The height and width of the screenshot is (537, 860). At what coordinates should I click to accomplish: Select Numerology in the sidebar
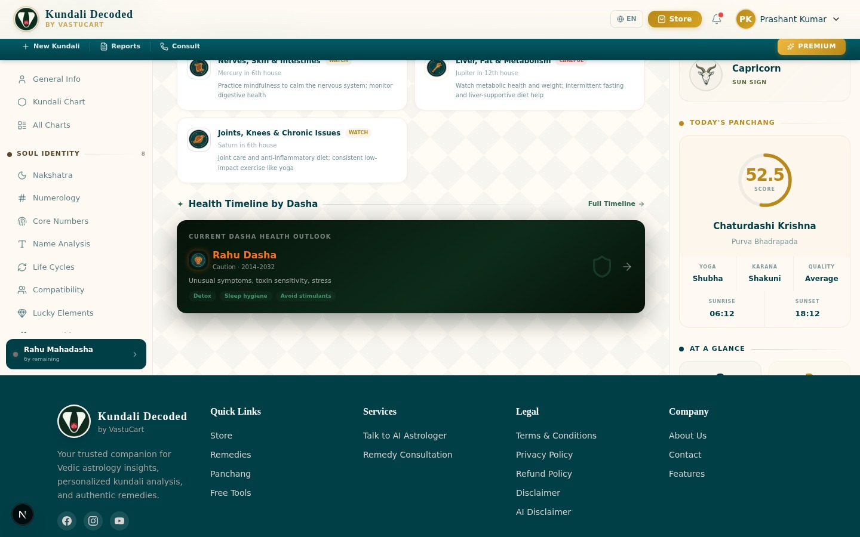pos(56,198)
